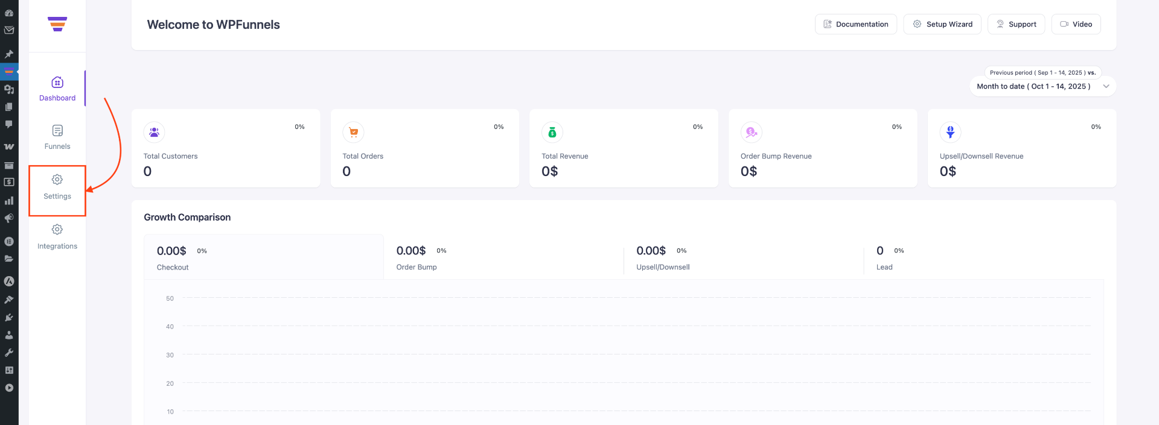Open Appearance paintbrush icon in admin sidebar
The height and width of the screenshot is (425, 1159).
click(9, 300)
